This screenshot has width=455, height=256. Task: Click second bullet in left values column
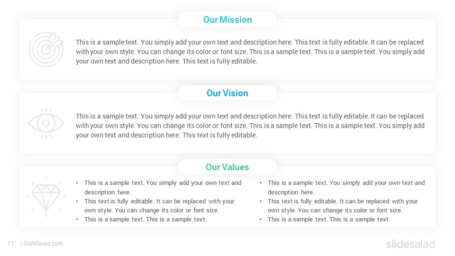tap(159, 206)
